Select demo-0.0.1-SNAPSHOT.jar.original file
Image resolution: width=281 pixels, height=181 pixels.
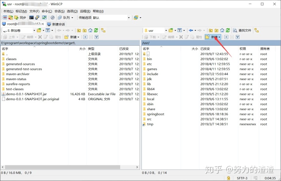click(32, 99)
